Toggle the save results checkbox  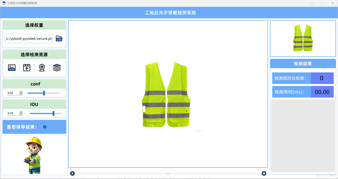point(45,127)
